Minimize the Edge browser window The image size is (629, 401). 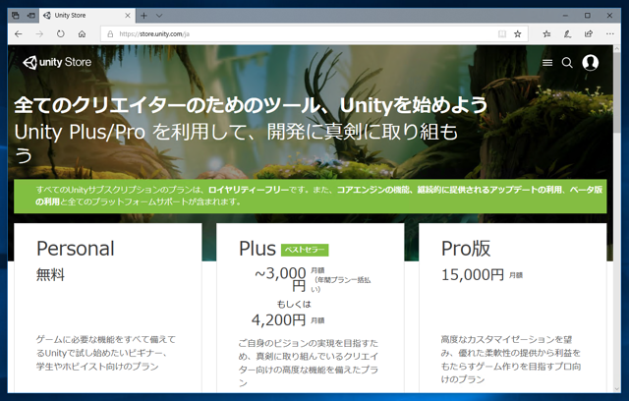(566, 16)
